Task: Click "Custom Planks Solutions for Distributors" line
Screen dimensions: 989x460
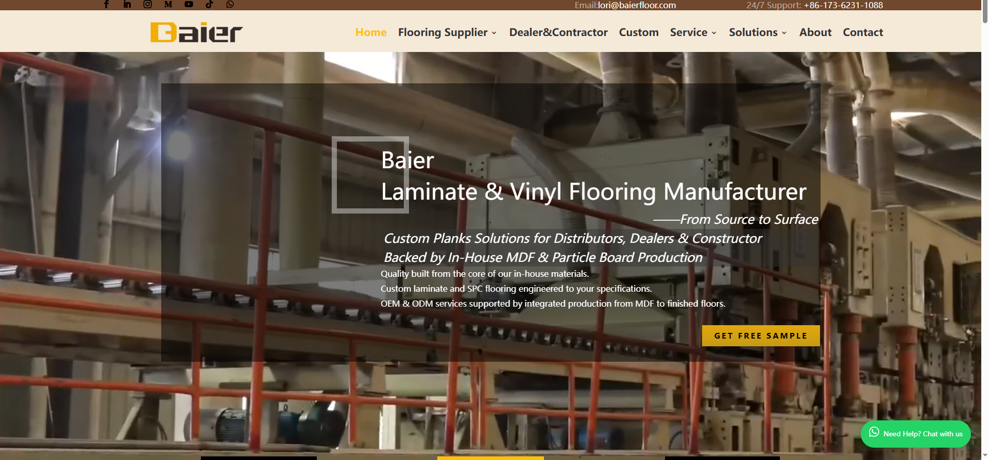Action: point(572,238)
